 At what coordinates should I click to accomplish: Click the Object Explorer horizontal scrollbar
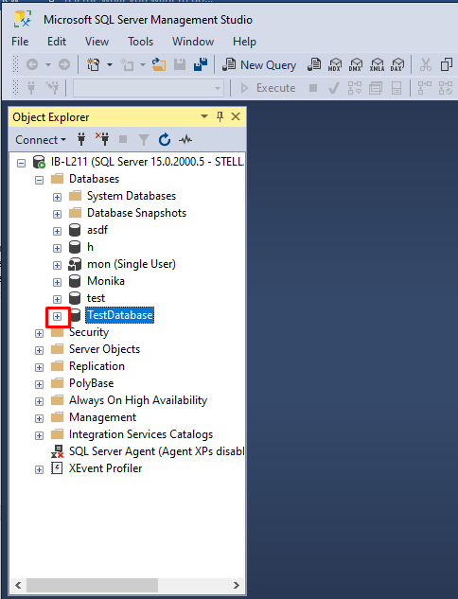click(127, 585)
